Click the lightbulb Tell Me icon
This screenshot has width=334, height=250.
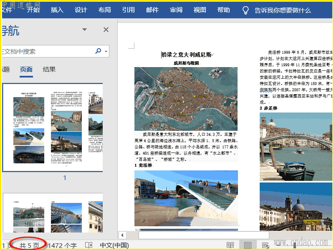[x=245, y=10]
